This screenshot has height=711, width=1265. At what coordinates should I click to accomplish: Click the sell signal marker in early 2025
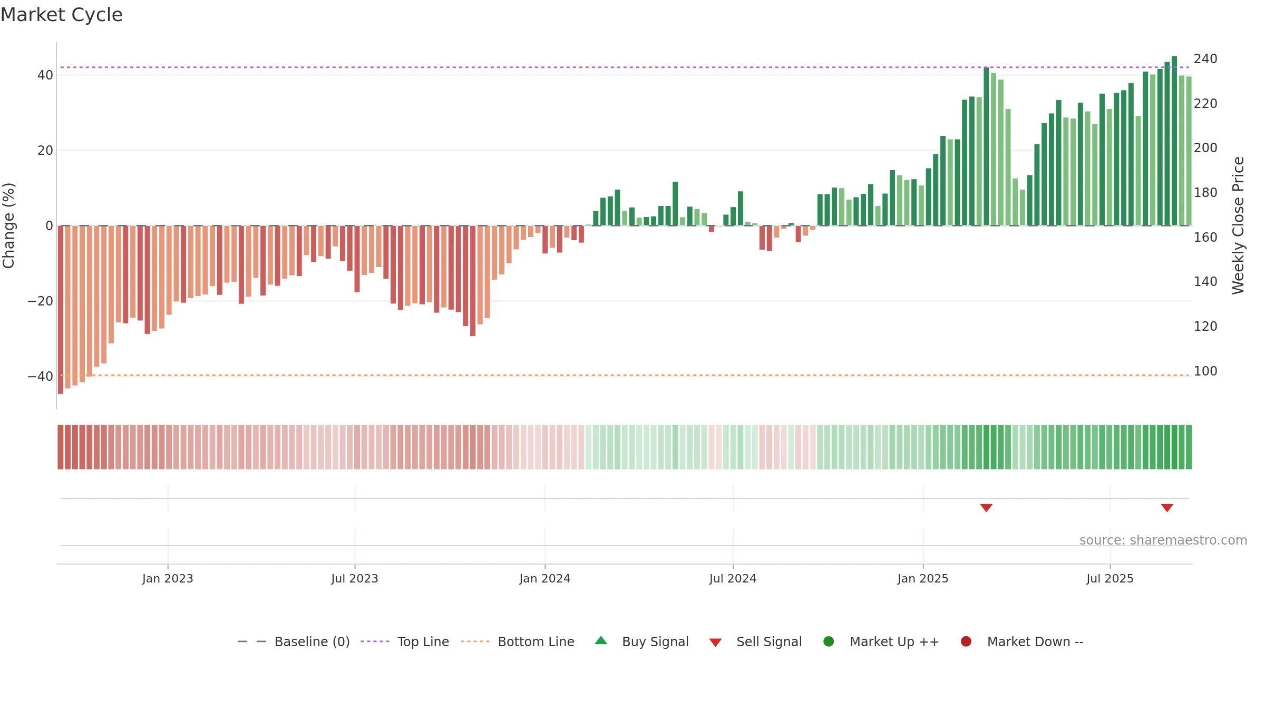pyautogui.click(x=986, y=508)
